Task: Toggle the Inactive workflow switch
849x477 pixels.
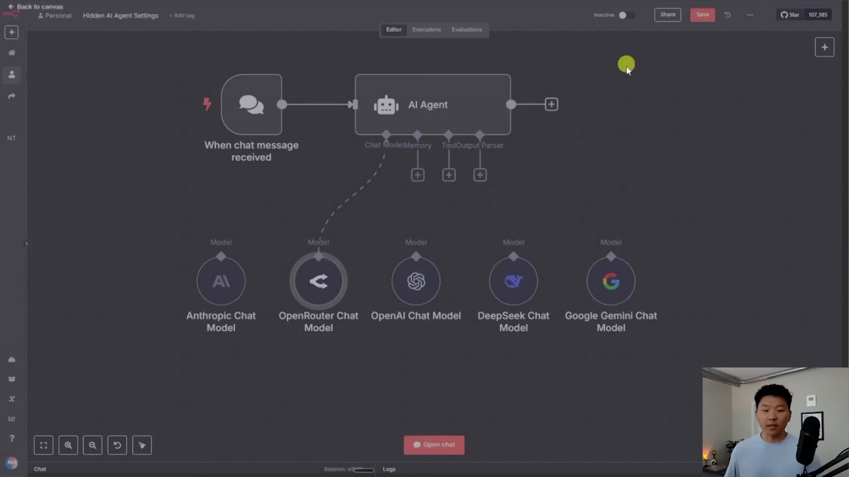Action: (626, 15)
